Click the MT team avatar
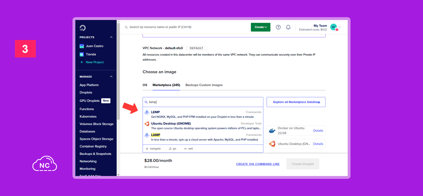This screenshot has height=196, width=423. pyautogui.click(x=334, y=27)
